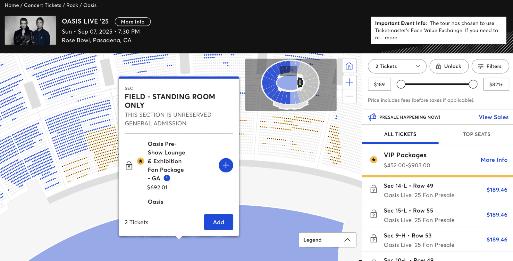
Task: Select Sec 15-L Row 55 ticket listing
Action: point(438,215)
